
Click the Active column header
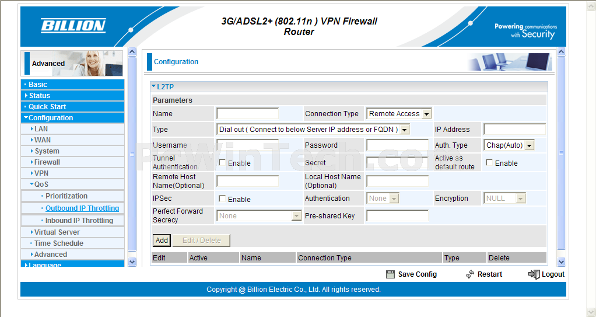[x=213, y=257]
